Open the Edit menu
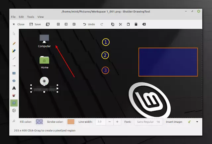212x144 pixels. pyautogui.click(x=21, y=17)
